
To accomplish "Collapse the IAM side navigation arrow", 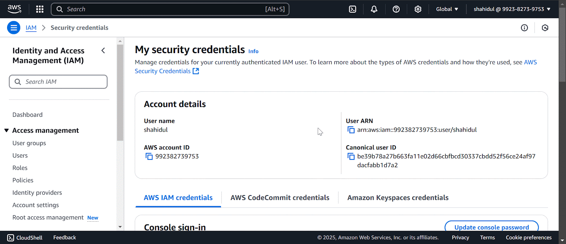I will click(x=103, y=51).
